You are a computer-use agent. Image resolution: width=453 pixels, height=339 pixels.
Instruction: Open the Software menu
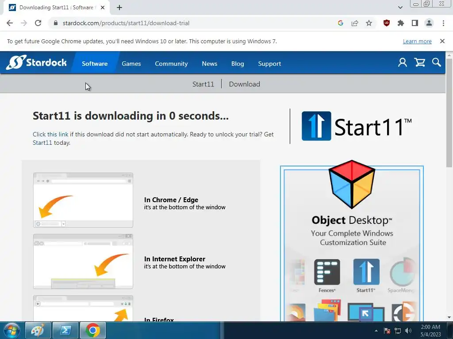[95, 64]
